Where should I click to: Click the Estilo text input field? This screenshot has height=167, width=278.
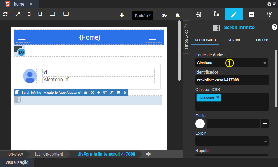click(233, 124)
